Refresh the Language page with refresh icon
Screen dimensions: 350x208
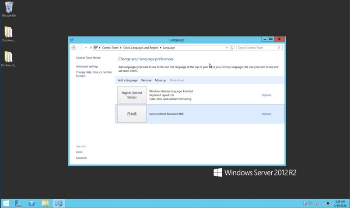click(232, 48)
